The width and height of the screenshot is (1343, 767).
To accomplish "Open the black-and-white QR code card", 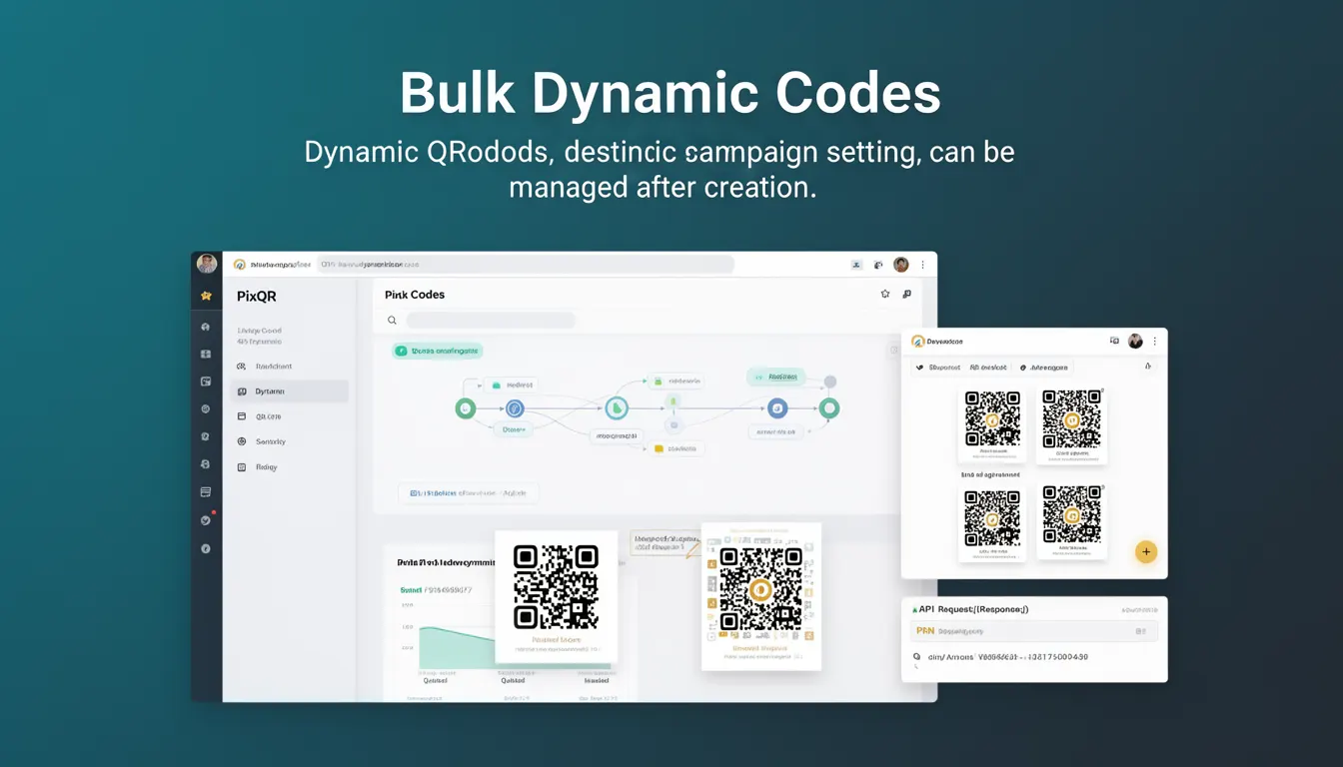I will (x=556, y=597).
